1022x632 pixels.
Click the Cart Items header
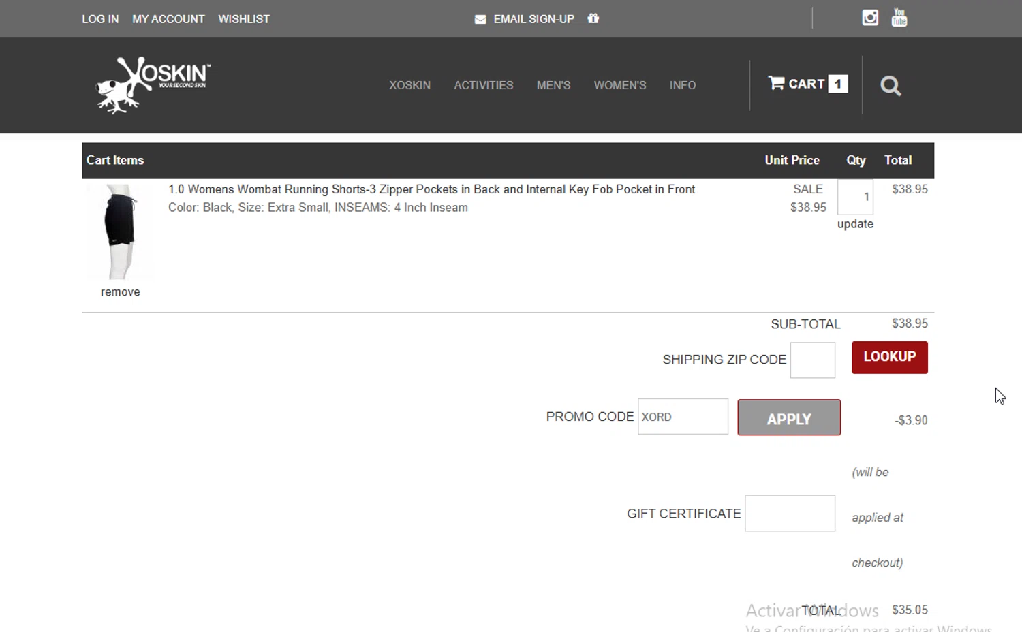tap(115, 160)
